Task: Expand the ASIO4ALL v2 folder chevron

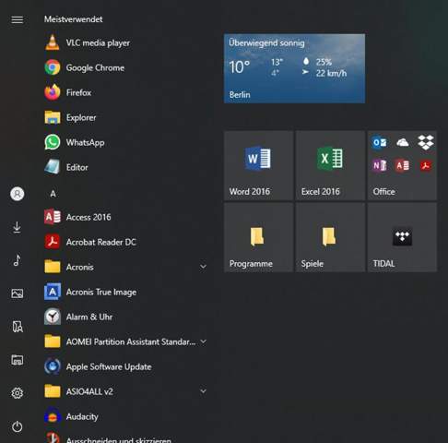Action: click(x=203, y=391)
